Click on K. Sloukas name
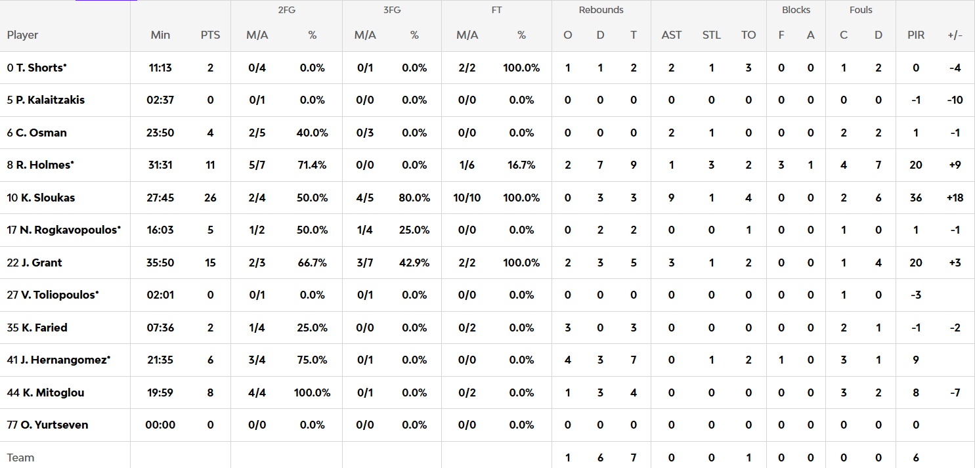The width and height of the screenshot is (975, 468). [x=44, y=198]
